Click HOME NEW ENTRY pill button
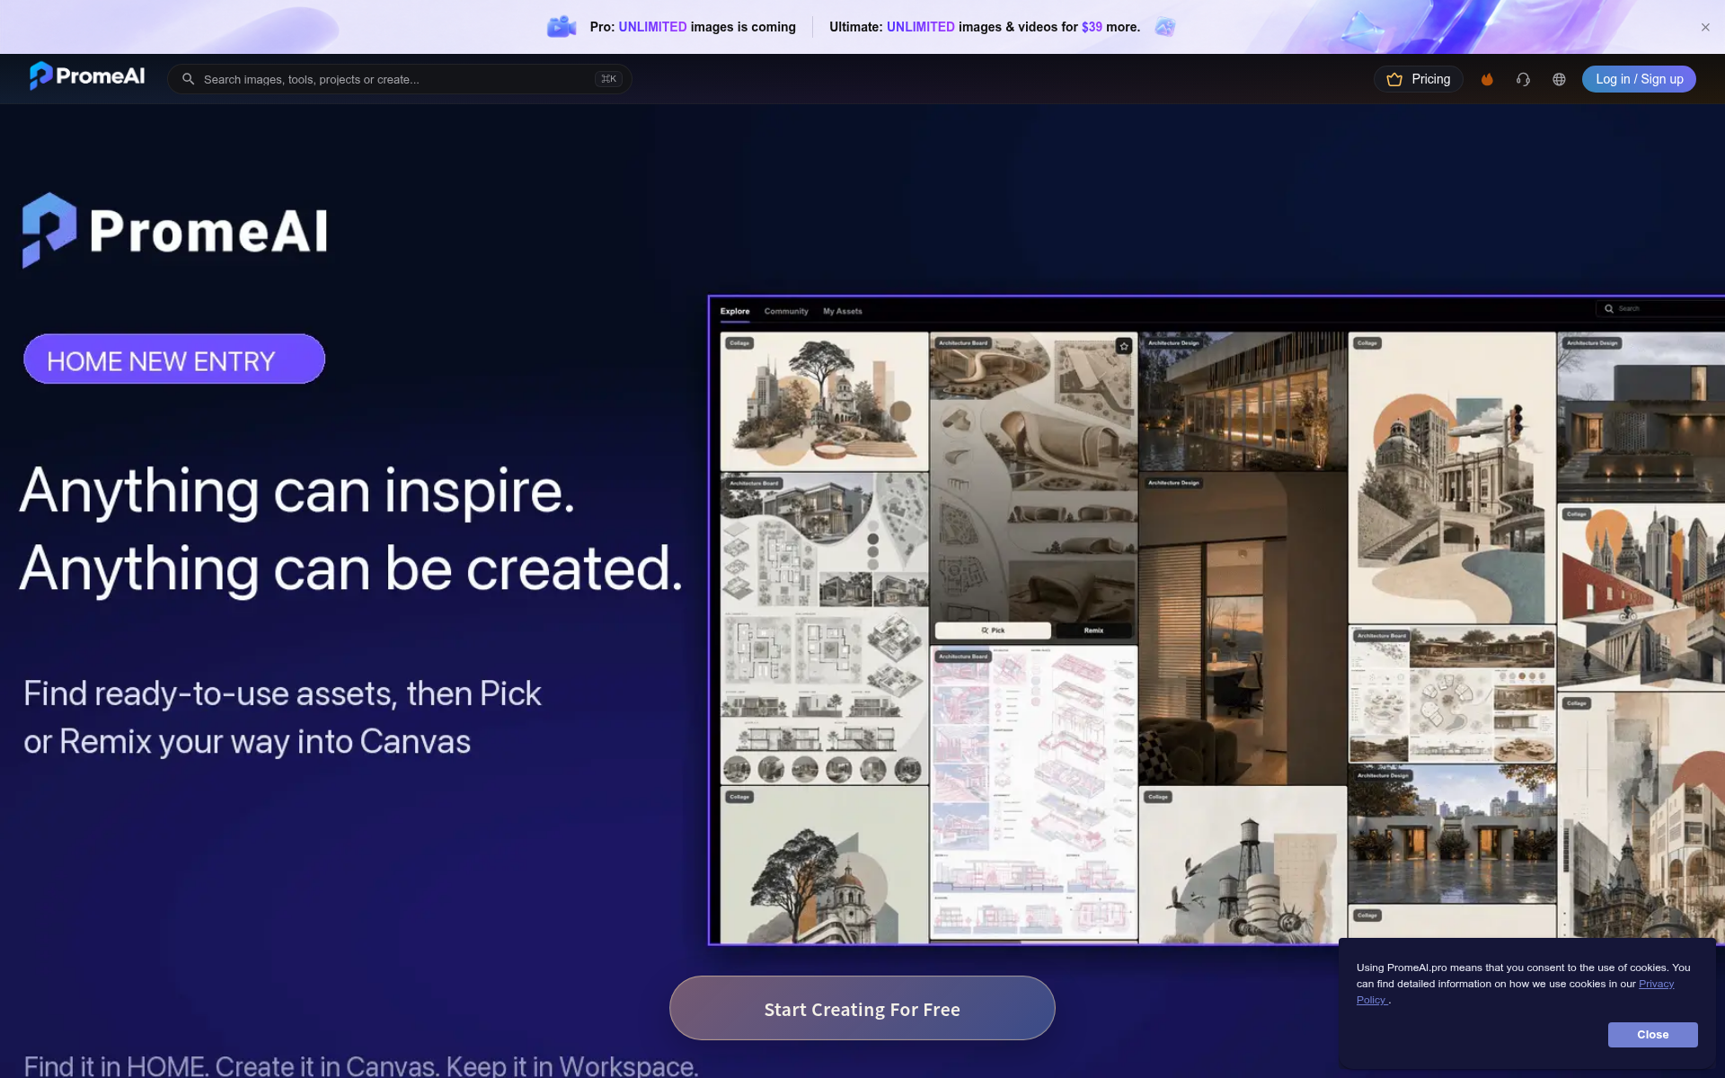Screen dimensions: 1725x1078 coord(174,359)
